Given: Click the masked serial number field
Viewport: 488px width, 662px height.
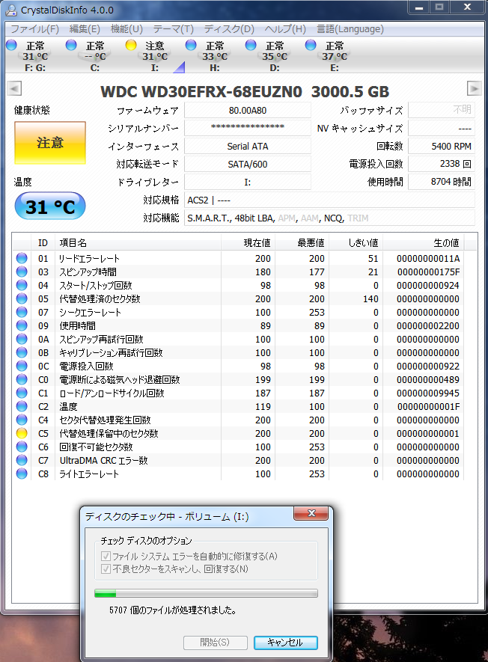Looking at the screenshot, I should point(248,129).
